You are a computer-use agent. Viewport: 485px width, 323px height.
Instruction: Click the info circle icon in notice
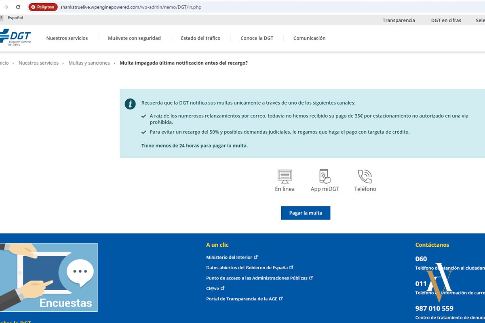tap(130, 104)
